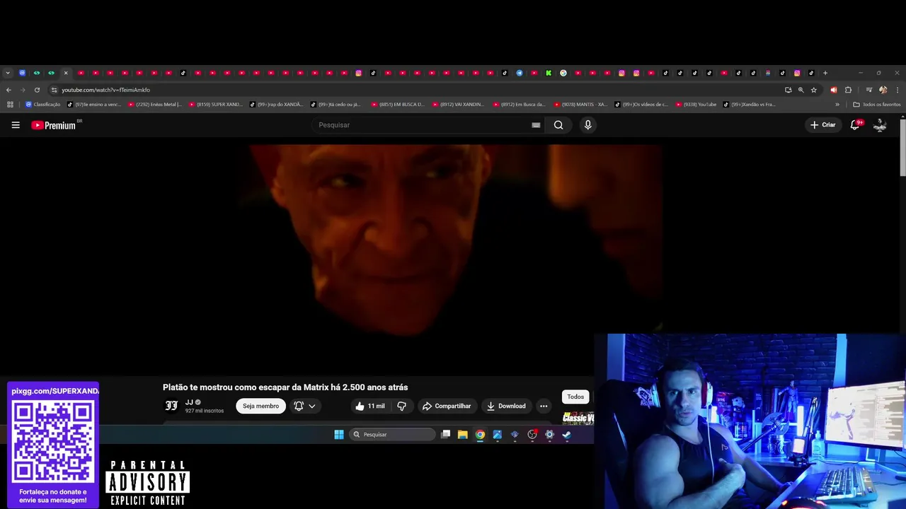Screen dimensions: 906x509
Task: Open MANTIS - XA bookmark
Action: point(580,105)
